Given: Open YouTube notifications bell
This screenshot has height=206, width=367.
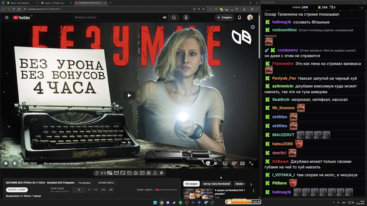Looking at the screenshot, I should click(239, 17).
